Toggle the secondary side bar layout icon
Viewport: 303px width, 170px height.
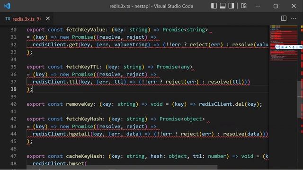click(x=232, y=6)
